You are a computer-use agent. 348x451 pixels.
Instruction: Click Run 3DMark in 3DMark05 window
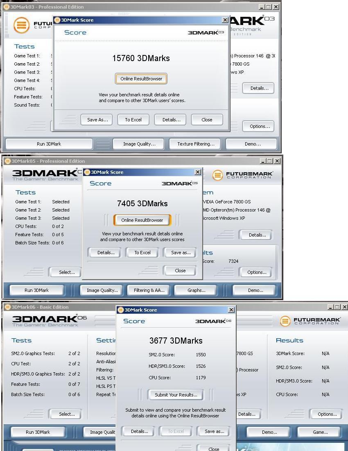point(36,291)
